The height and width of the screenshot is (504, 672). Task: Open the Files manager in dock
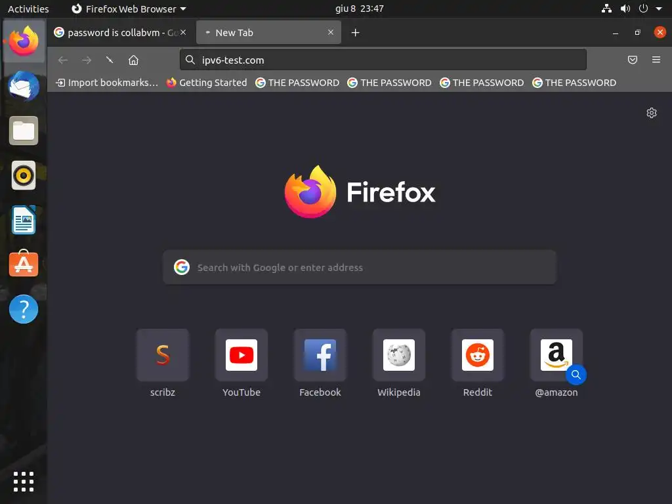pos(24,131)
